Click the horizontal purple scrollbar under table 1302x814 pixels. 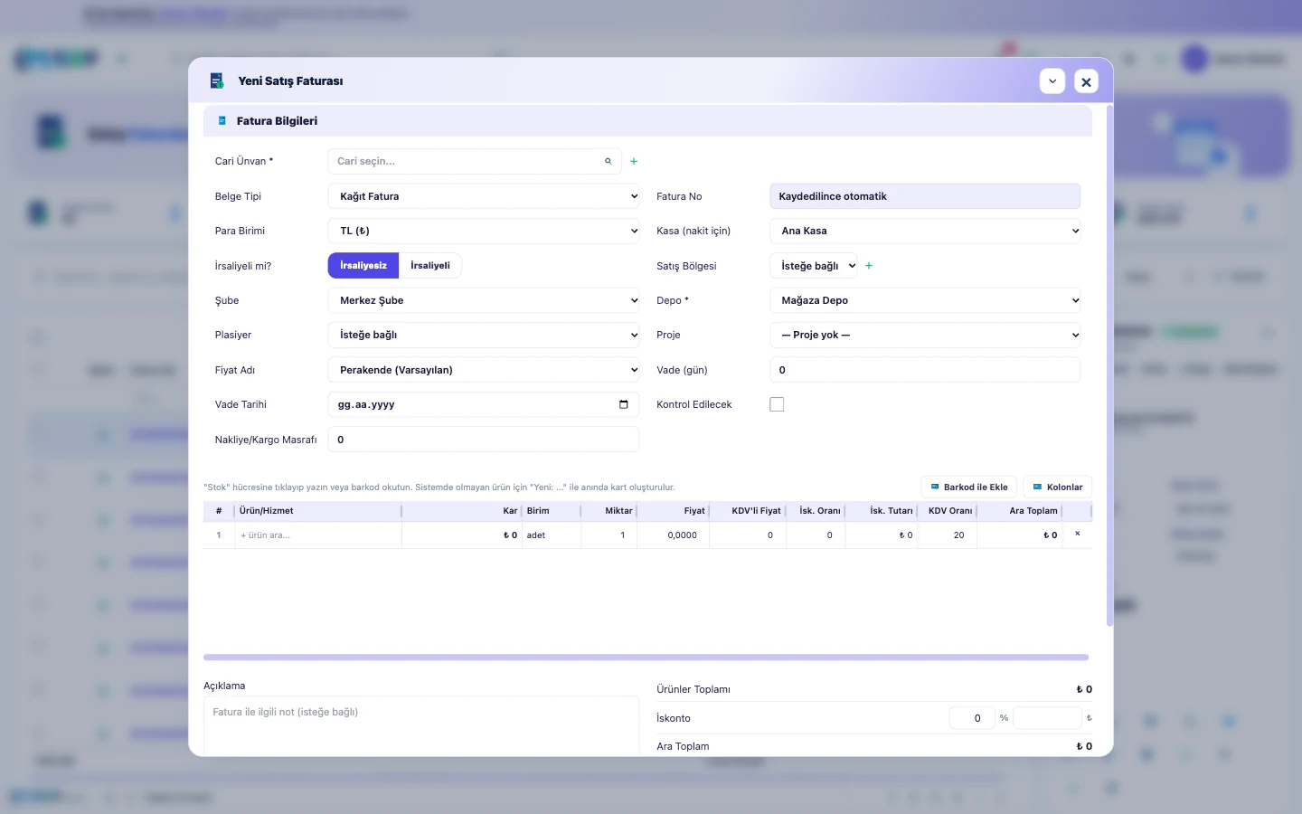(x=646, y=658)
